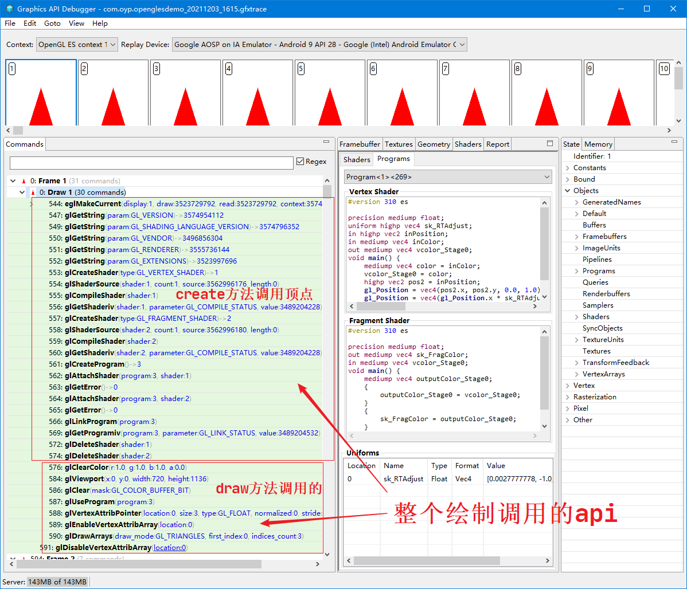687x589 pixels.
Task: Minimize the State panel
Action: click(674, 143)
